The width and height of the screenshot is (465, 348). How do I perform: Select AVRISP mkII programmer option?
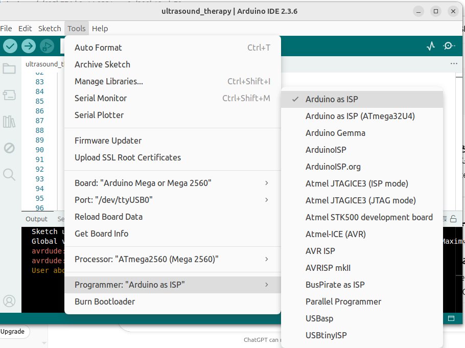[x=328, y=268]
